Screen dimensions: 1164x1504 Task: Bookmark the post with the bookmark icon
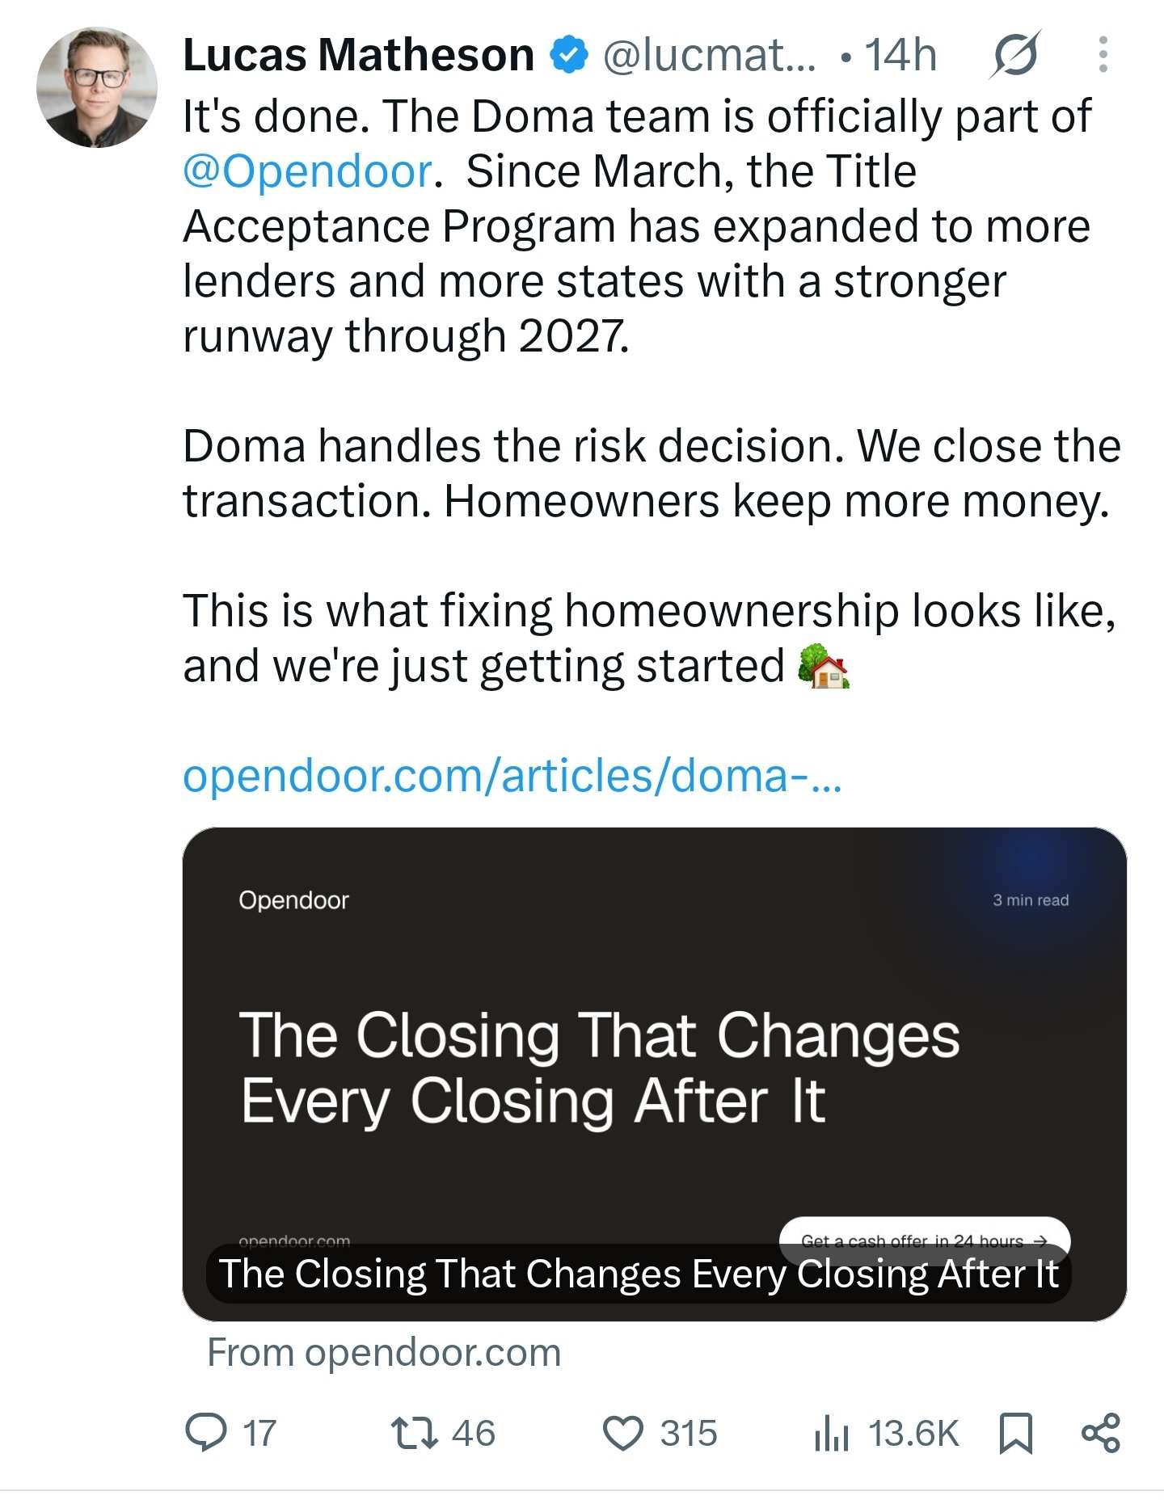[x=1016, y=1434]
